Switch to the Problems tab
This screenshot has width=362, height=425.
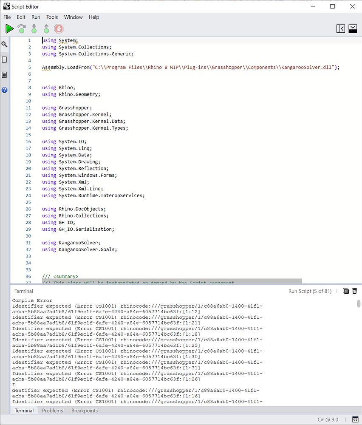click(x=52, y=411)
